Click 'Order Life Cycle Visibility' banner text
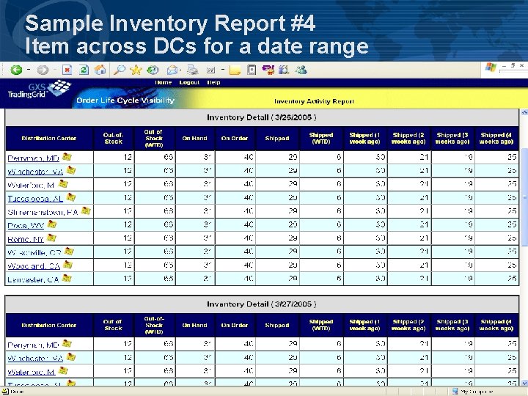The width and height of the screenshot is (528, 396). click(x=125, y=100)
